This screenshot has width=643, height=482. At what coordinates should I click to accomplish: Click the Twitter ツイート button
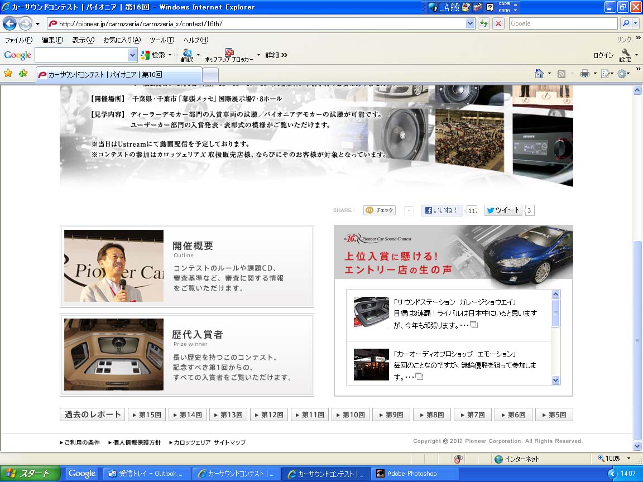[503, 210]
